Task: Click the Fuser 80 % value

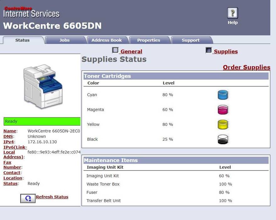Action: 224,193
